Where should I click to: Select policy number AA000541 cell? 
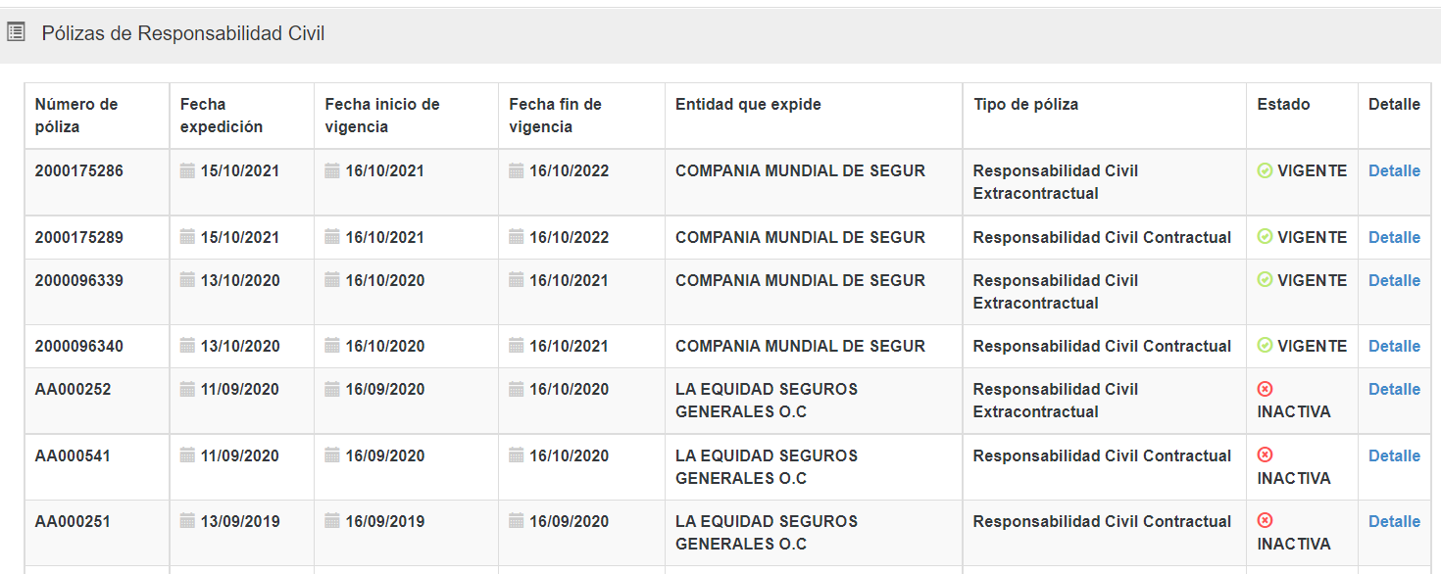point(73,455)
